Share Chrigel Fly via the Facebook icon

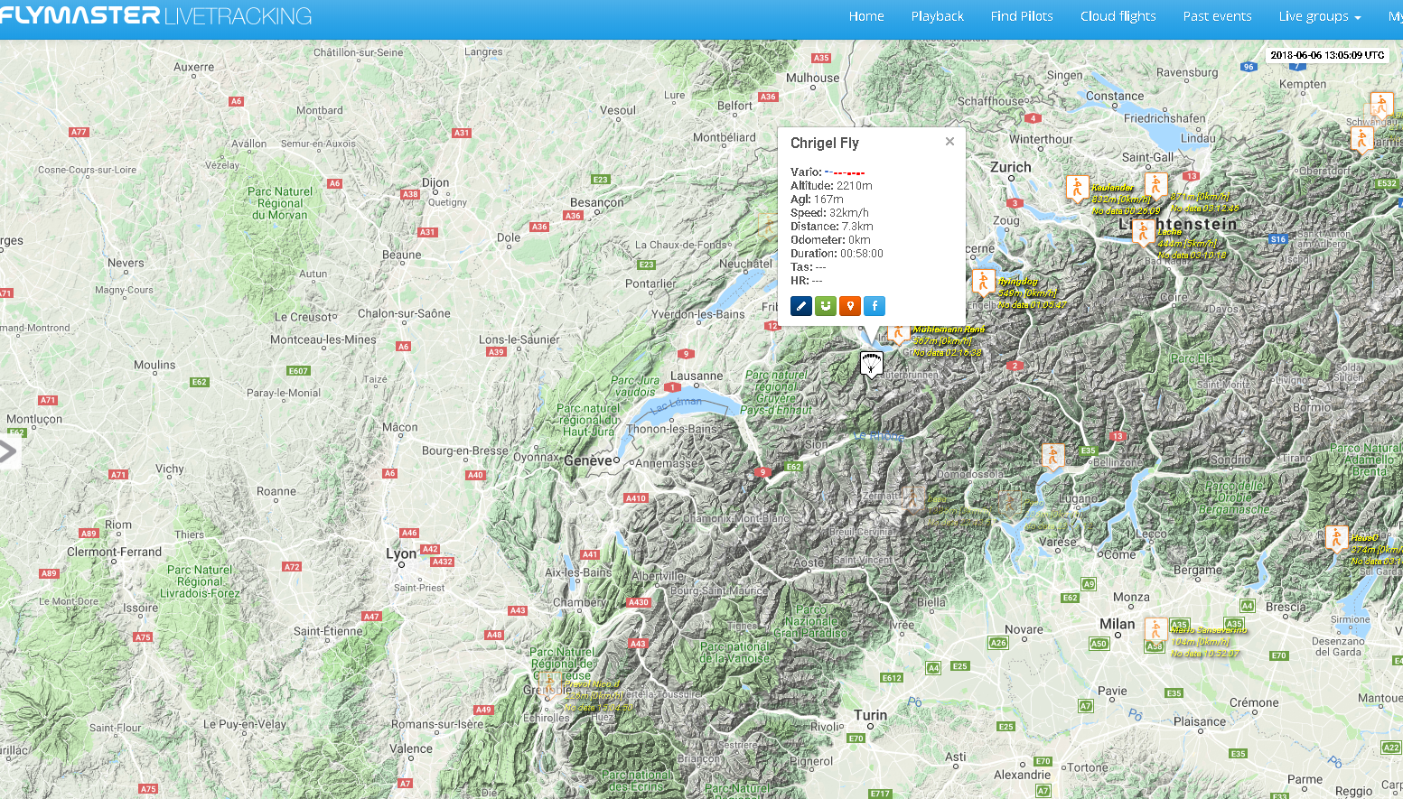pyautogui.click(x=875, y=306)
